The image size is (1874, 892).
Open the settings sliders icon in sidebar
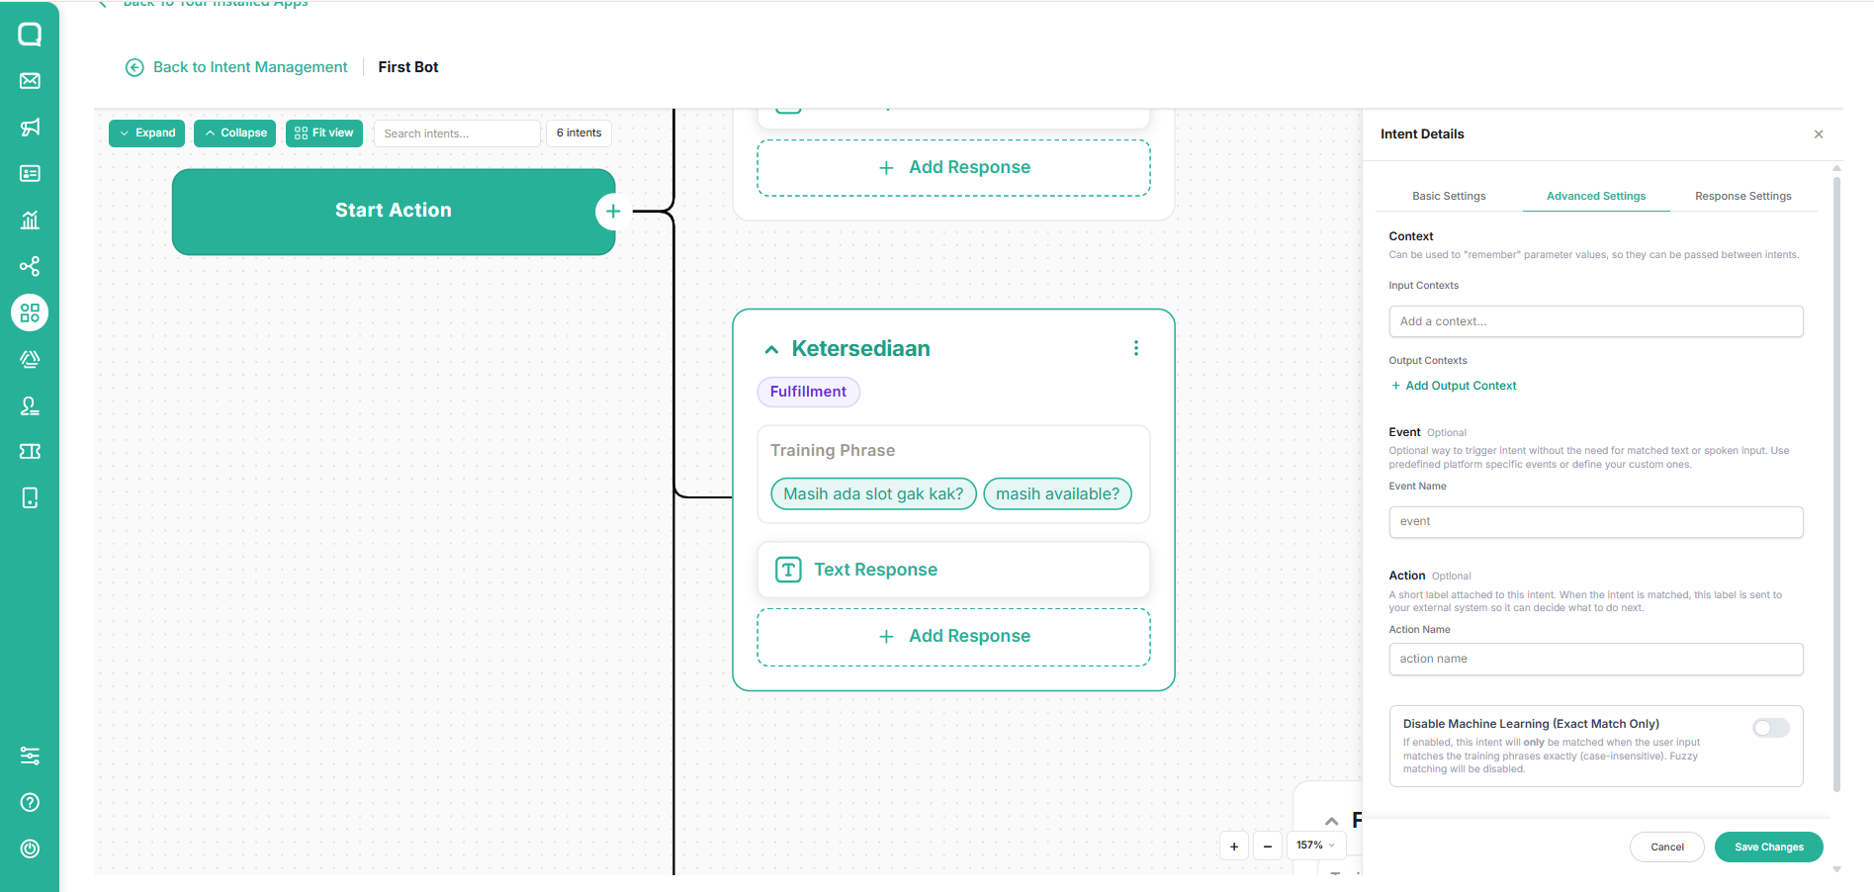pyautogui.click(x=30, y=756)
